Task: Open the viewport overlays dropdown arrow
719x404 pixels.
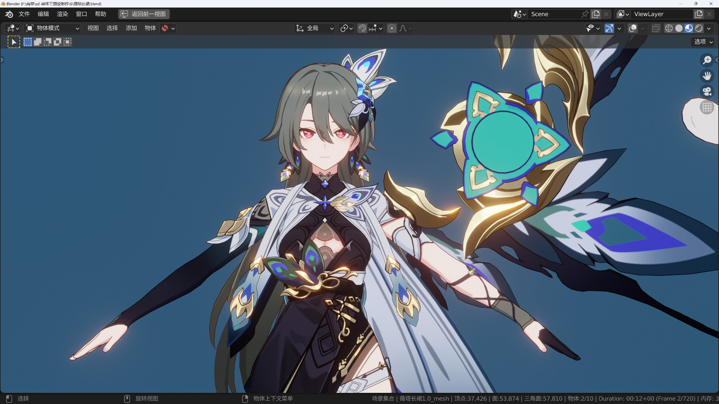Action: pyautogui.click(x=642, y=28)
